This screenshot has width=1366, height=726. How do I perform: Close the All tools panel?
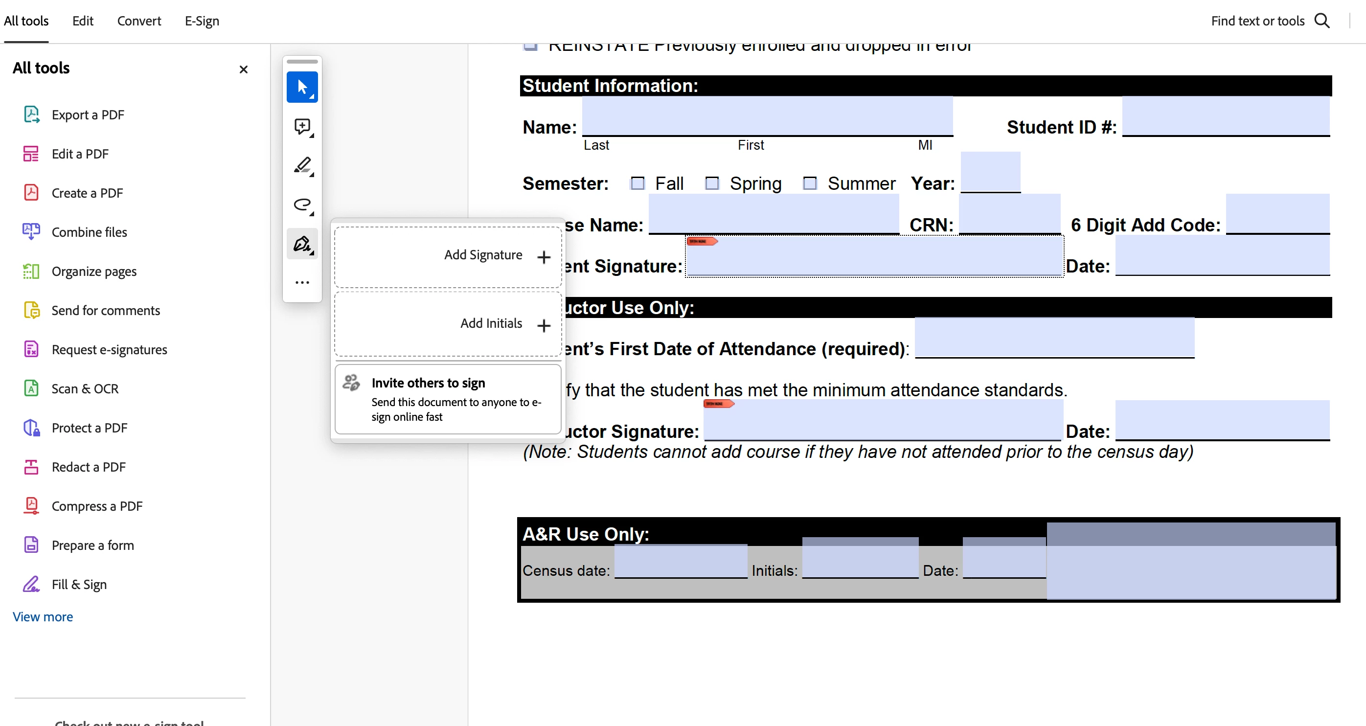(x=243, y=69)
